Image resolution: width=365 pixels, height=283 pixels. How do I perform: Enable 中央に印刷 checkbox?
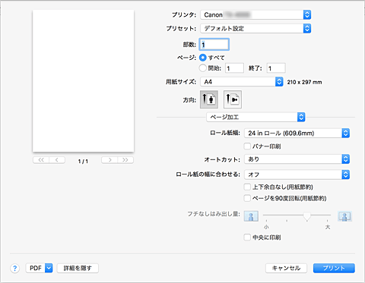(x=247, y=237)
